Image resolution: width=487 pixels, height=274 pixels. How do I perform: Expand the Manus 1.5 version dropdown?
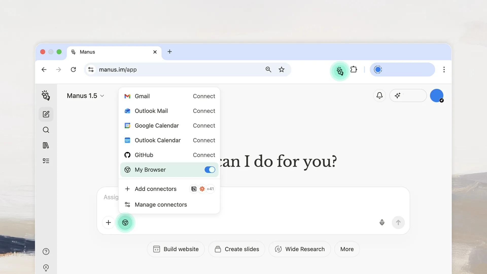pos(102,96)
